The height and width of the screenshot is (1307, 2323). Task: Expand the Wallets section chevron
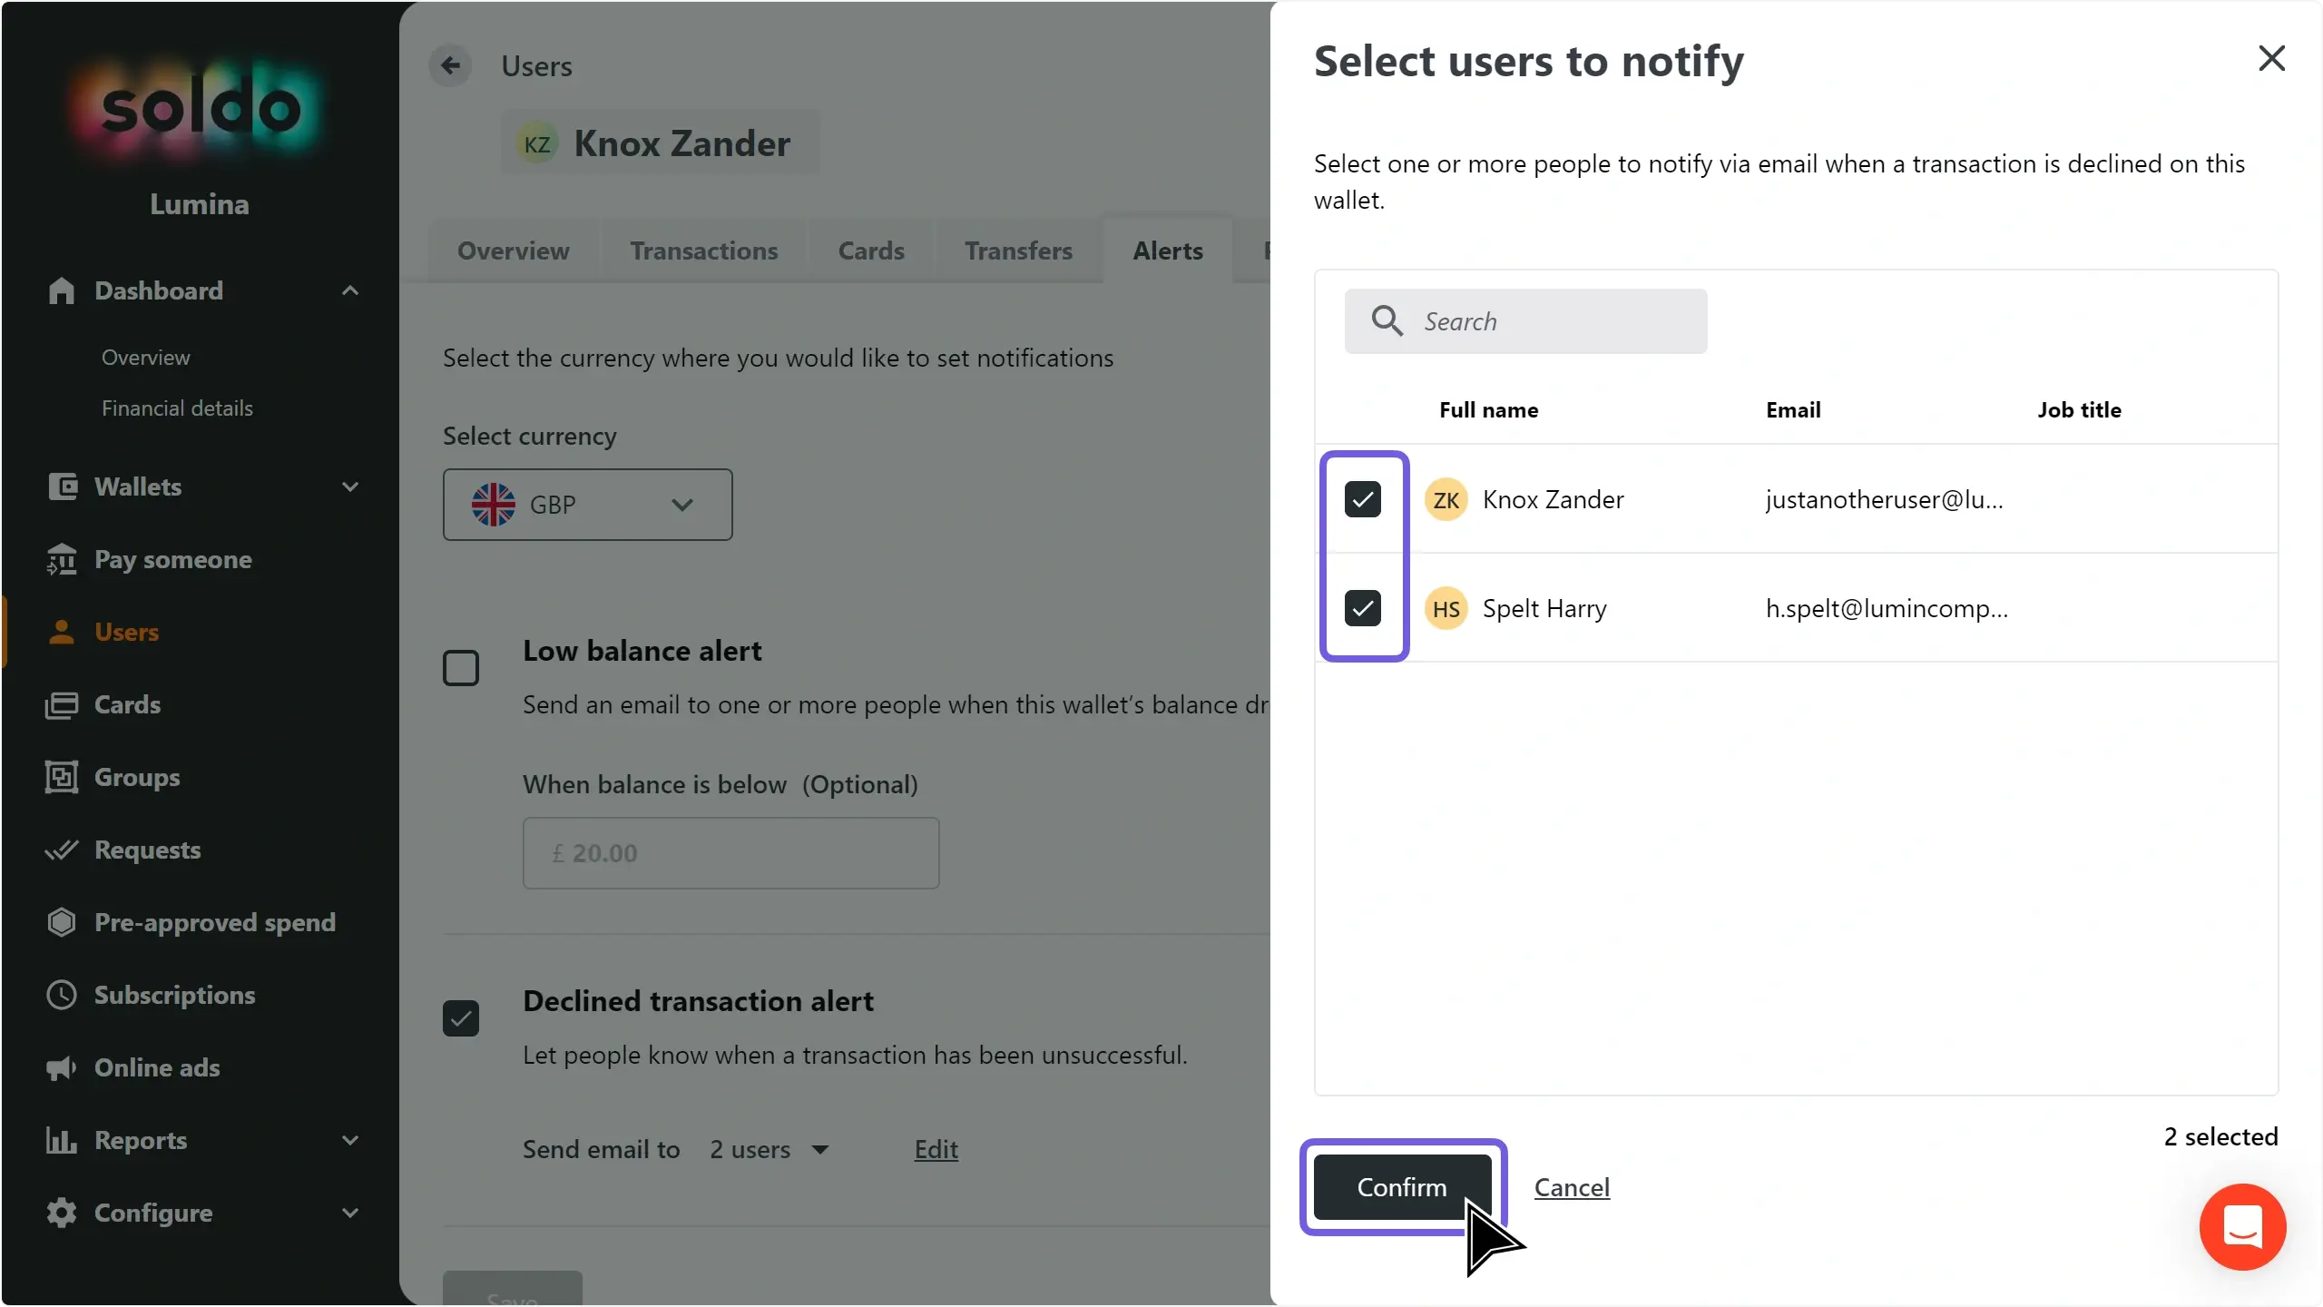(350, 486)
